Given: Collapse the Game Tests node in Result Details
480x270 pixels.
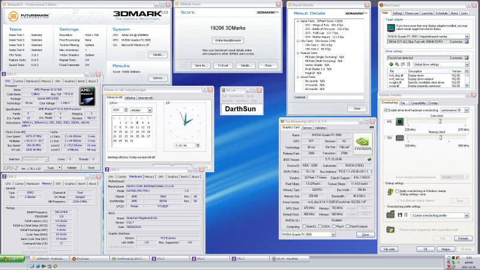Looking at the screenshot, I should 297,21.
